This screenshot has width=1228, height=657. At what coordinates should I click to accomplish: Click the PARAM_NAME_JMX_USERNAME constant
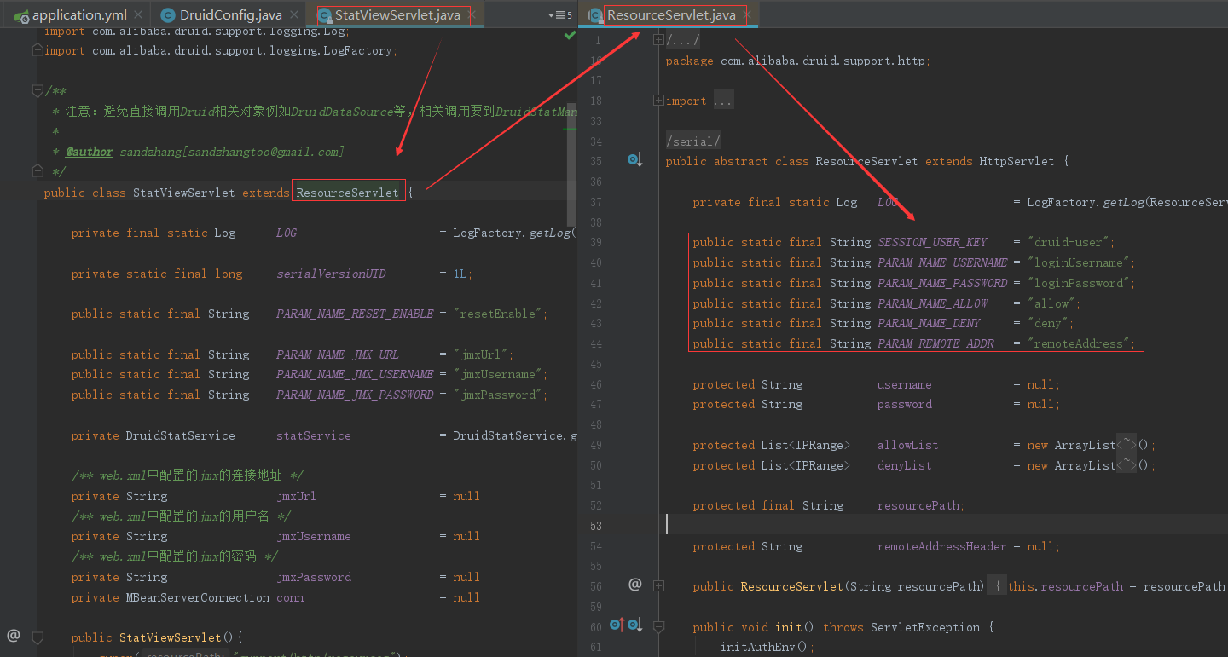[355, 374]
